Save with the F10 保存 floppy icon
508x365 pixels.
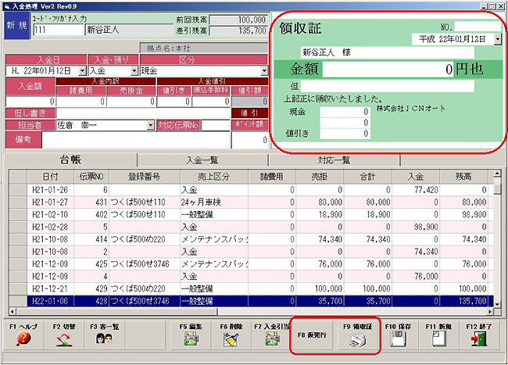[396, 338]
